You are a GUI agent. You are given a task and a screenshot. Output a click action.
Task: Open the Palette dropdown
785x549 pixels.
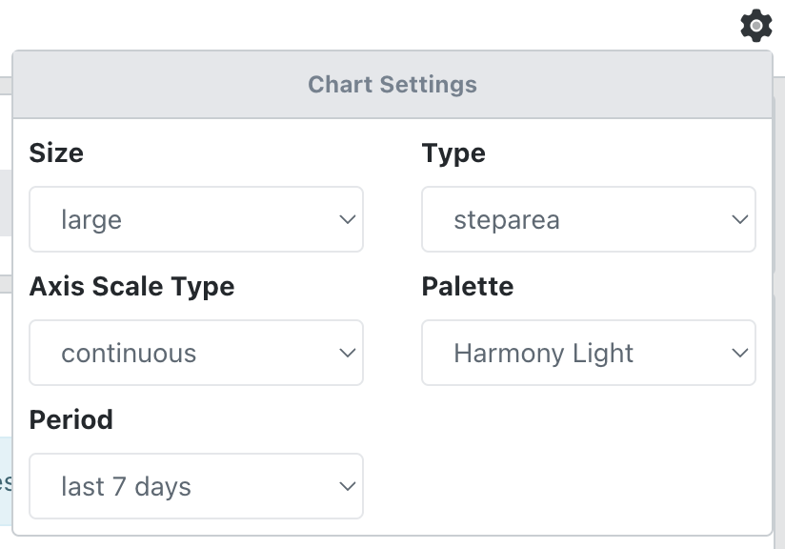tap(588, 353)
